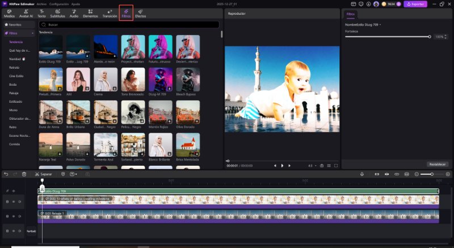Undo the last action

6,174
